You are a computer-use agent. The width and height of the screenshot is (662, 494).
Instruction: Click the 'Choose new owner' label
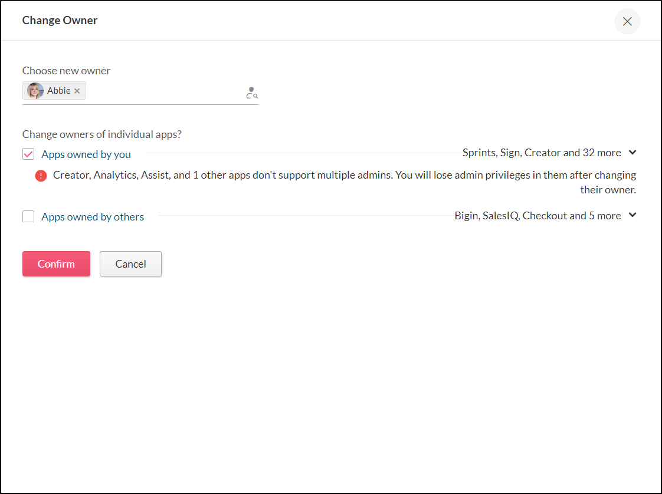click(x=66, y=71)
